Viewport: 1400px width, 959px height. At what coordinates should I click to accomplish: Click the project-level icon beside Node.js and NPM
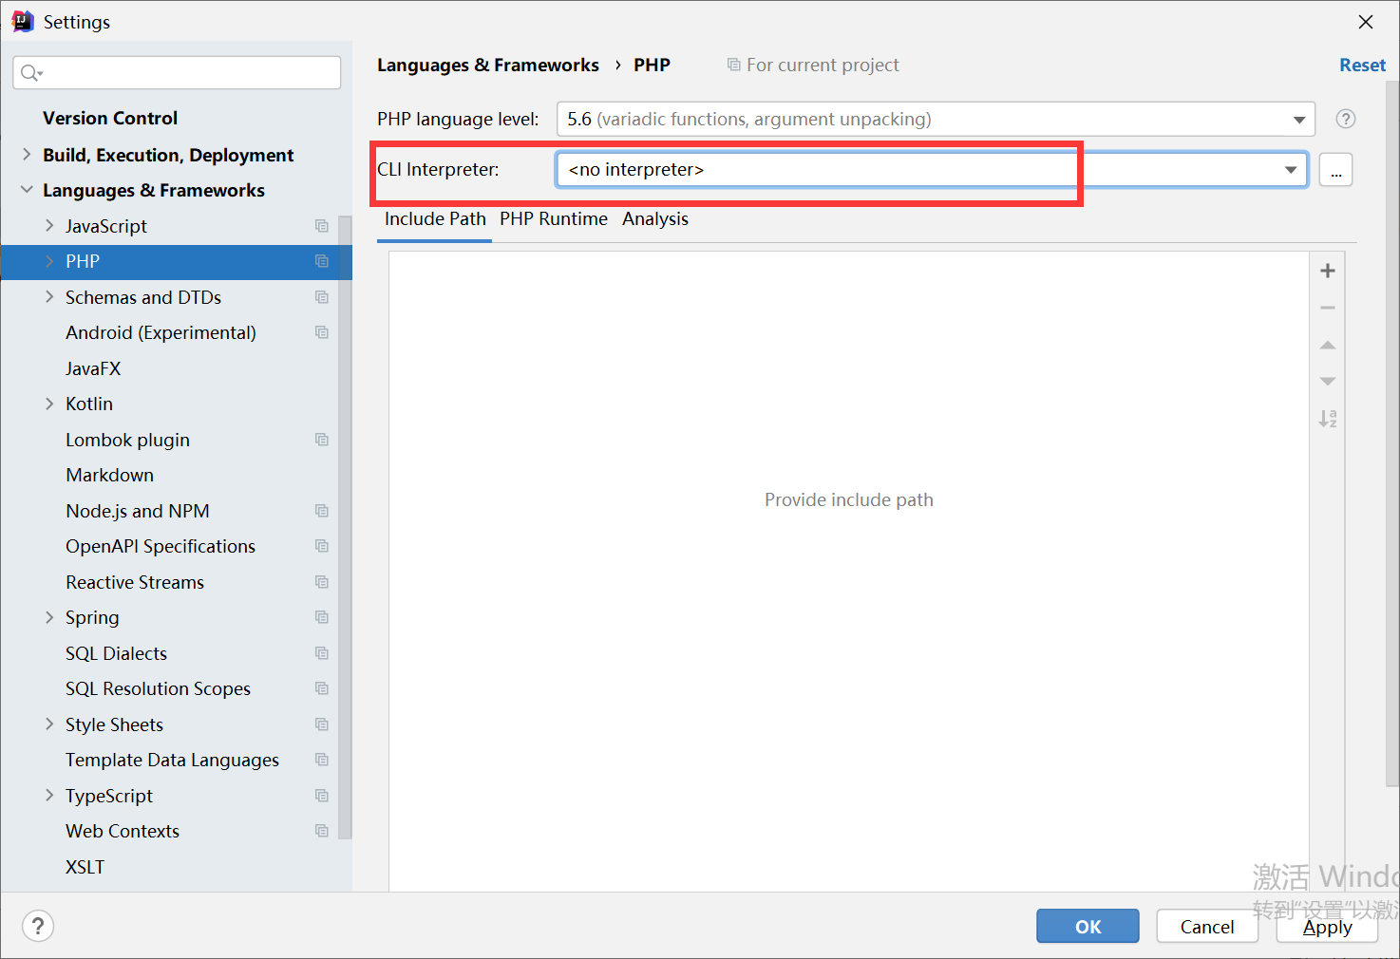[322, 511]
